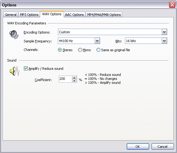
Task: Decrease the Coefficient with down arrow
Action: pos(74,80)
